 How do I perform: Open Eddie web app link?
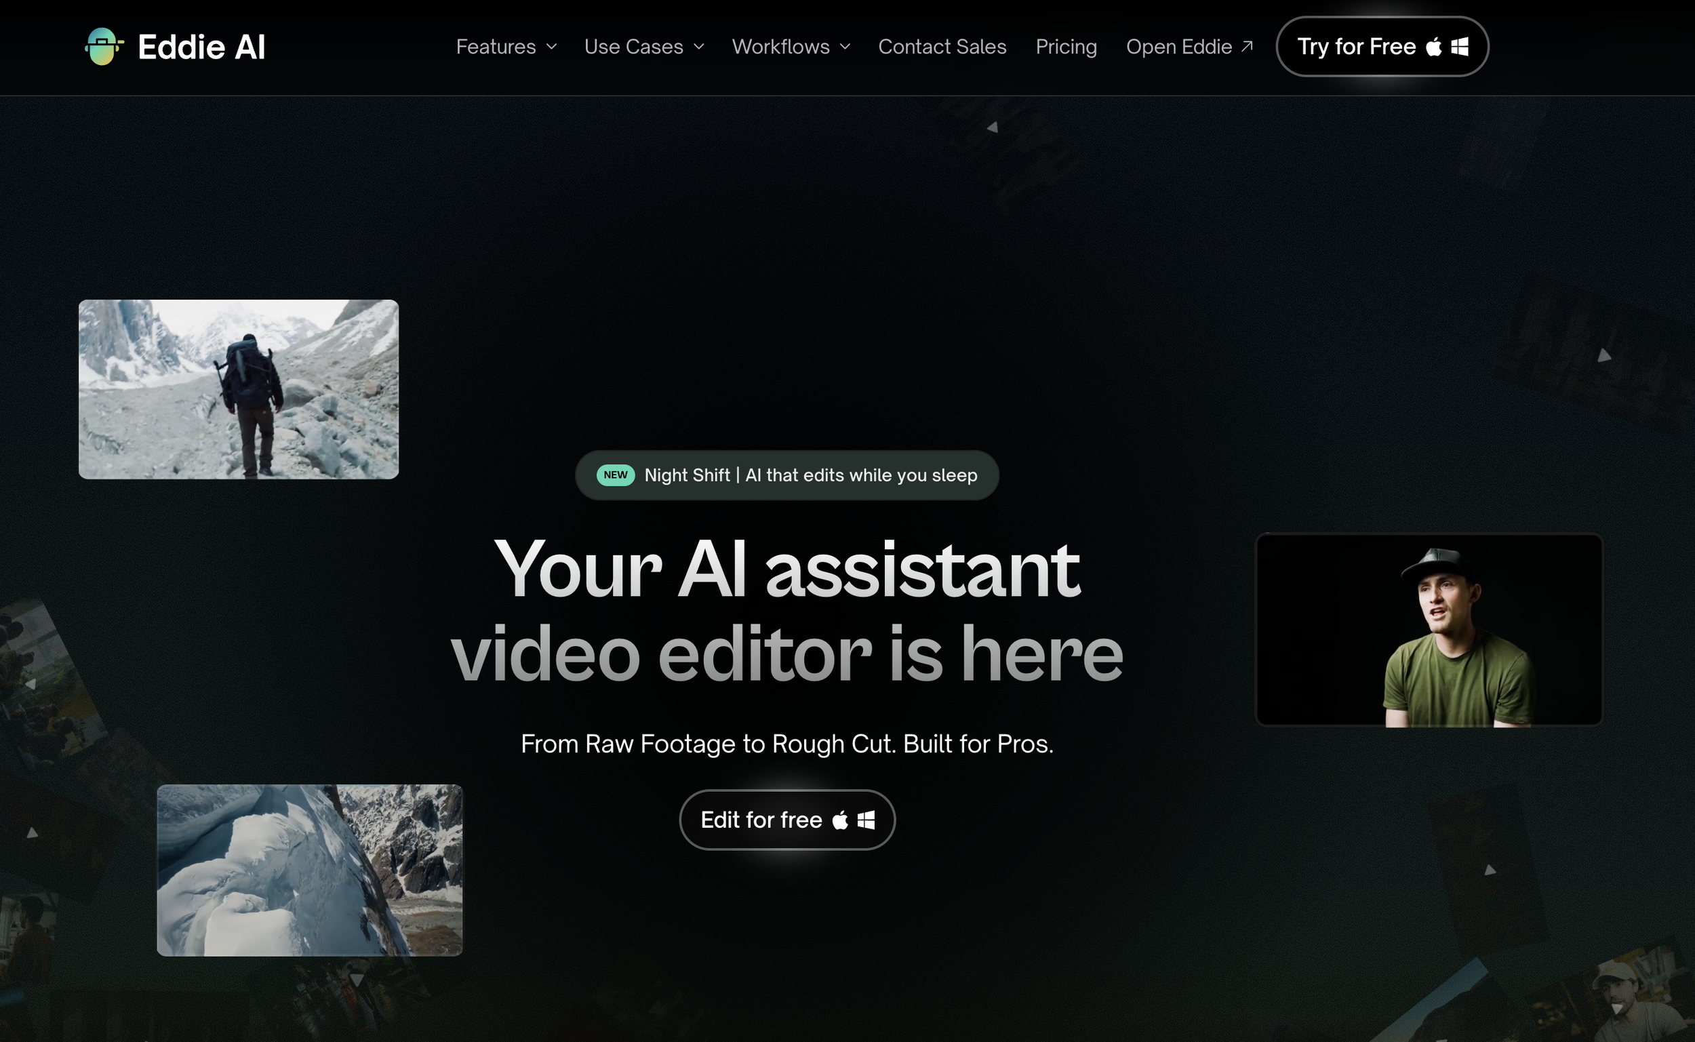(x=1189, y=47)
